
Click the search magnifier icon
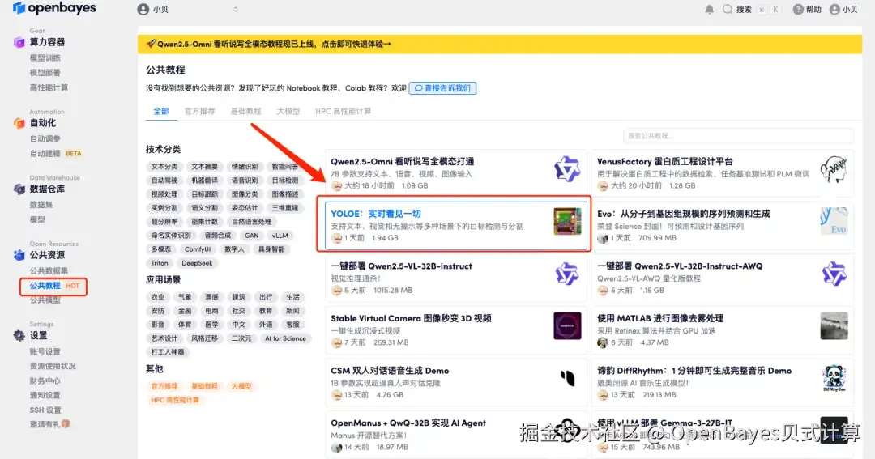point(727,10)
